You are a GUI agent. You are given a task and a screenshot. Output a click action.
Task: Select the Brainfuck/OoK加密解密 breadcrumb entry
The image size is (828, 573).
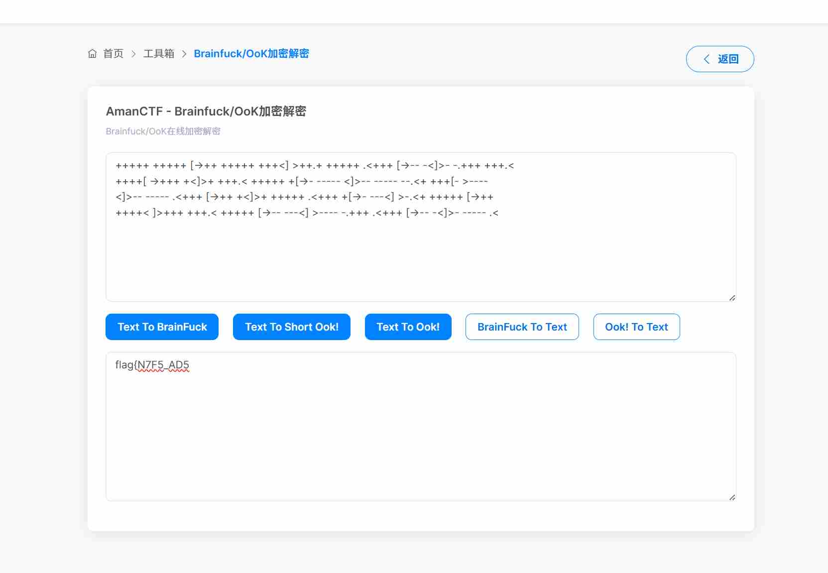pos(252,54)
